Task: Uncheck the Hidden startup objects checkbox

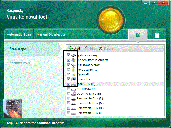Action: (69, 60)
